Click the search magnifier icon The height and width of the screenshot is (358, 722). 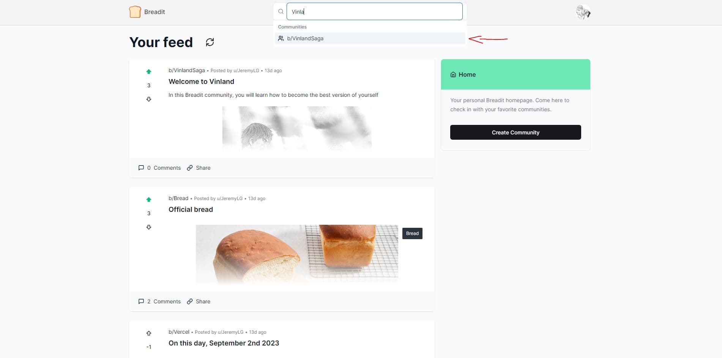[x=281, y=12]
